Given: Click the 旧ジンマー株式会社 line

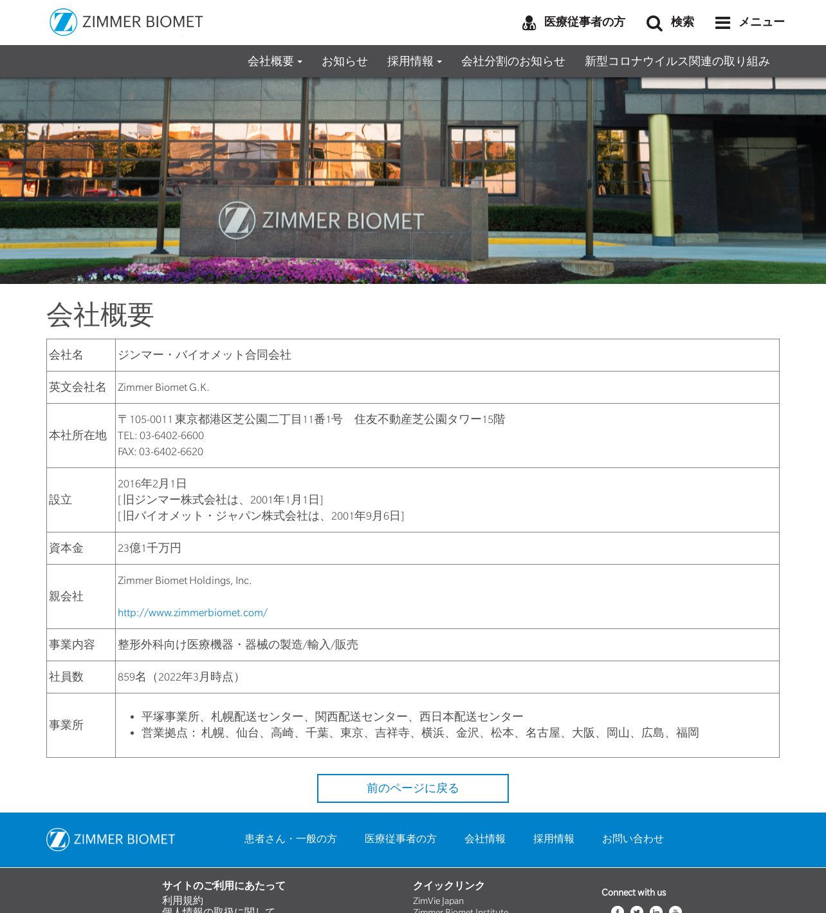Looking at the screenshot, I should [x=221, y=500].
